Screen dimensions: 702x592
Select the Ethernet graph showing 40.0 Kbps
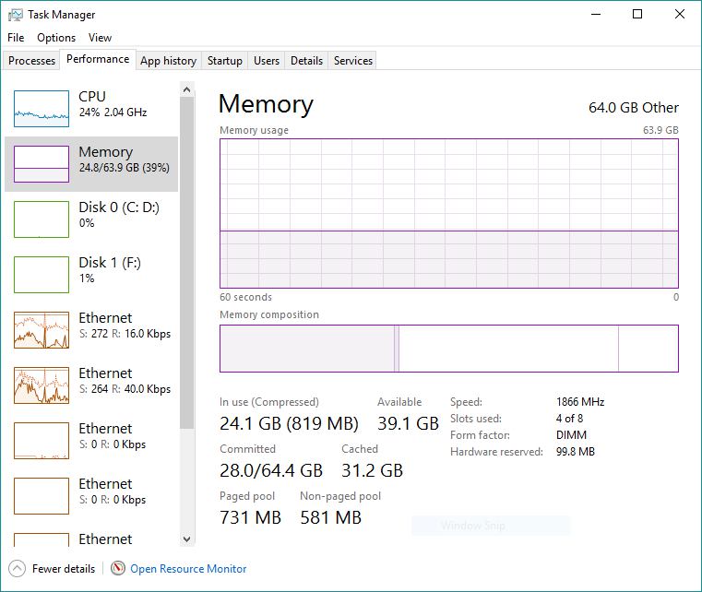point(42,385)
